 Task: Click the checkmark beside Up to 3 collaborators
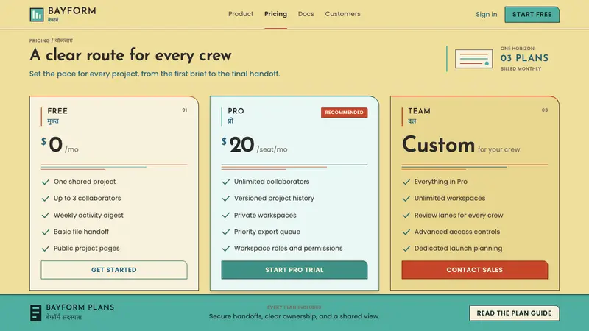point(46,199)
